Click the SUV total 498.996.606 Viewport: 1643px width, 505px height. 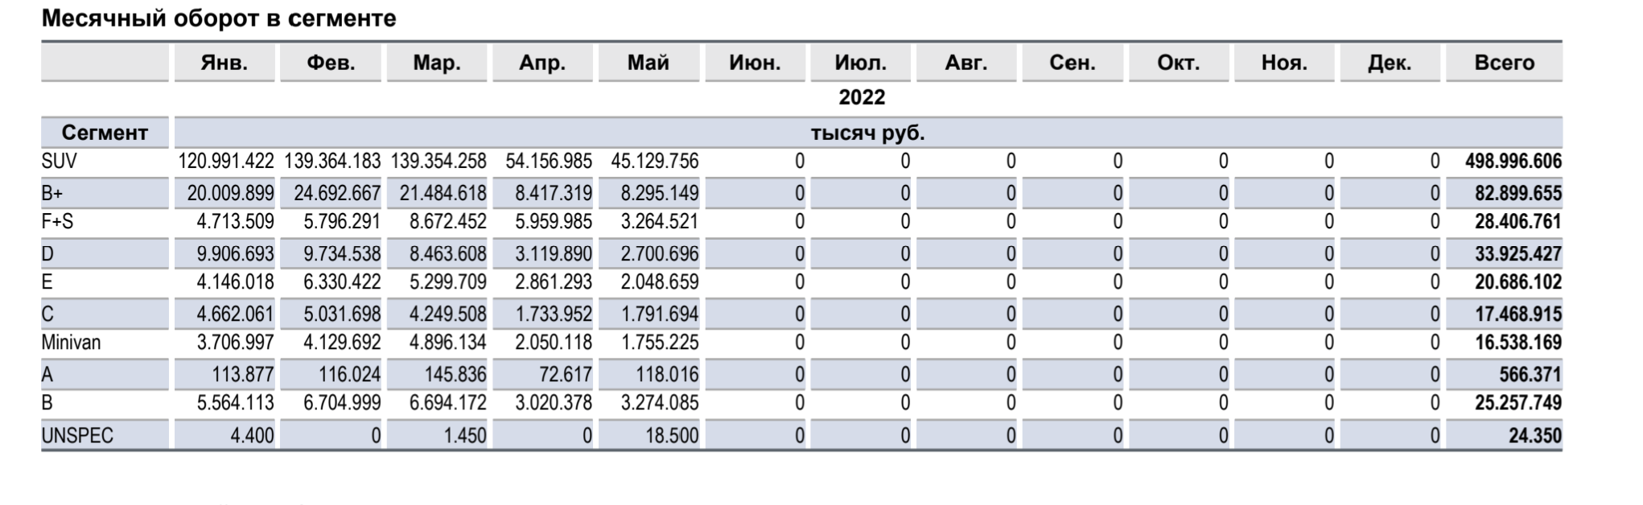pyautogui.click(x=1513, y=162)
